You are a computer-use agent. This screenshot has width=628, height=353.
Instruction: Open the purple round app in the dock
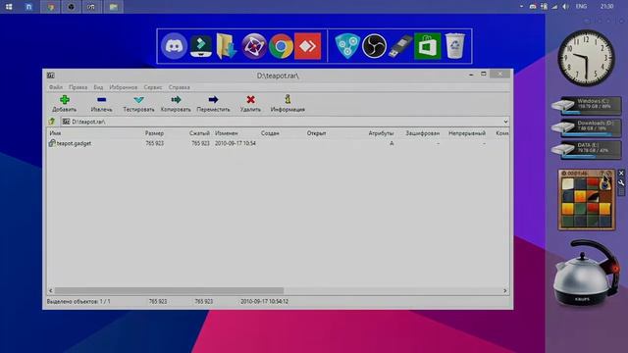point(254,46)
